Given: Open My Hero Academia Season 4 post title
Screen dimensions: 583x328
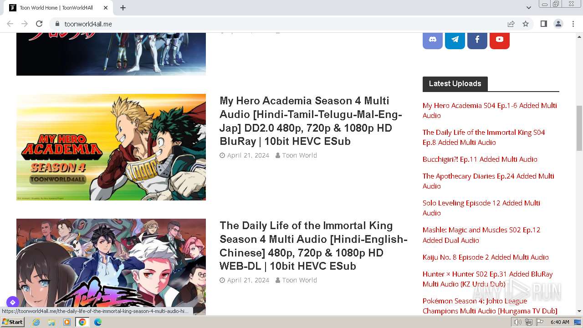Looking at the screenshot, I should coord(311,121).
